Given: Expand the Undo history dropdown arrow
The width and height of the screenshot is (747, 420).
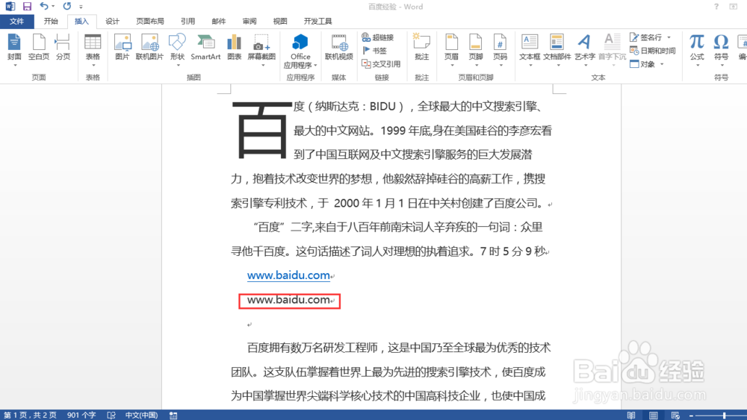Looking at the screenshot, I should tap(53, 6).
